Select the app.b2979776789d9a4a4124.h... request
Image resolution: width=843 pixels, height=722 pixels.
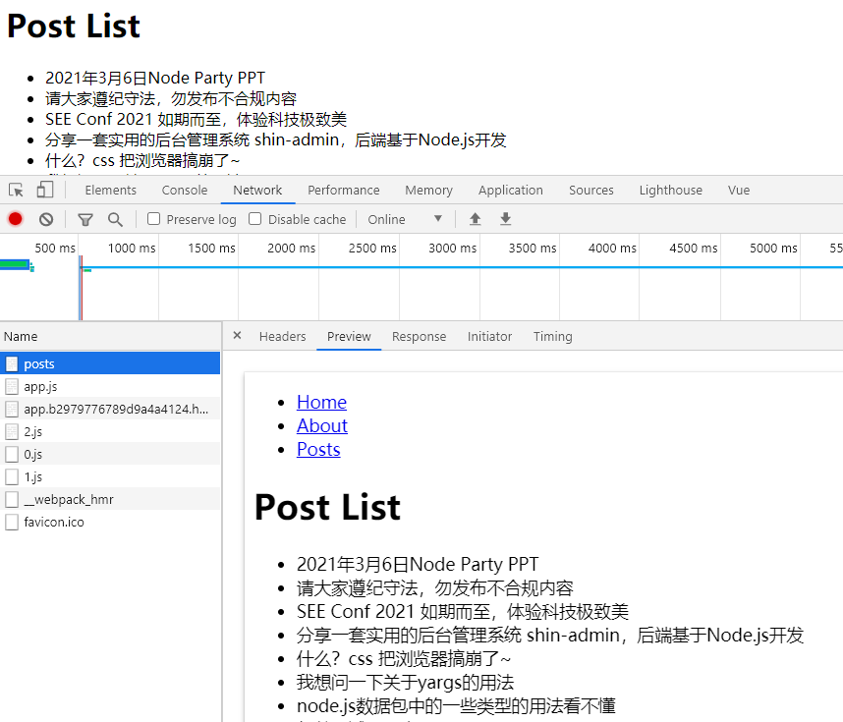[110, 409]
